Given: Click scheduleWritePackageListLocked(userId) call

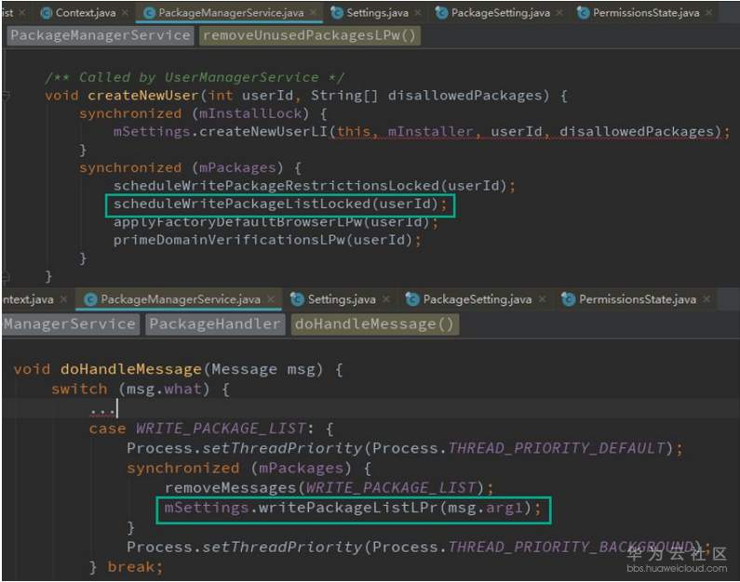Looking at the screenshot, I should pos(280,204).
